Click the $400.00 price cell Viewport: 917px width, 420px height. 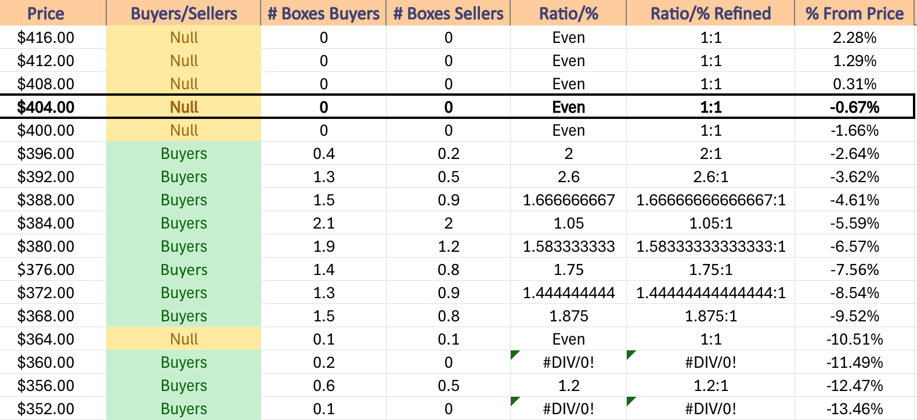pos(53,131)
